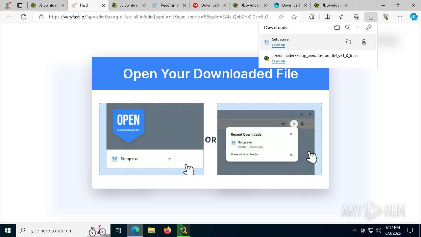
Task: Delete Setup.exe download with trash icon
Action: 364,42
